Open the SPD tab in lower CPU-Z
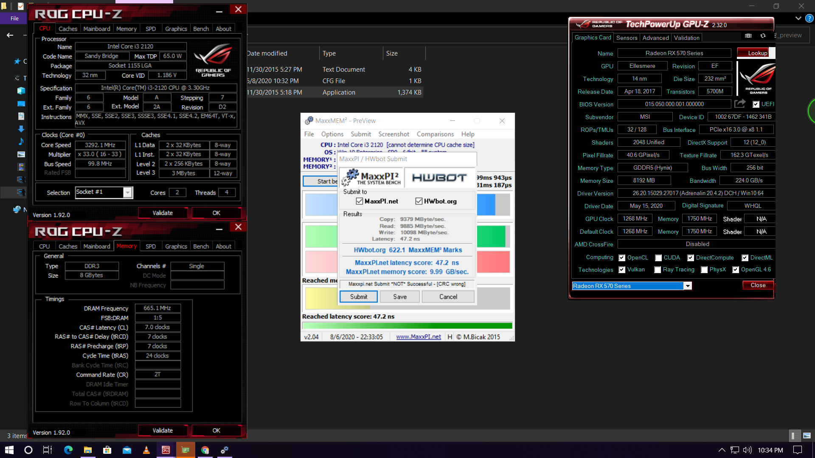This screenshot has width=815, height=458. point(151,246)
